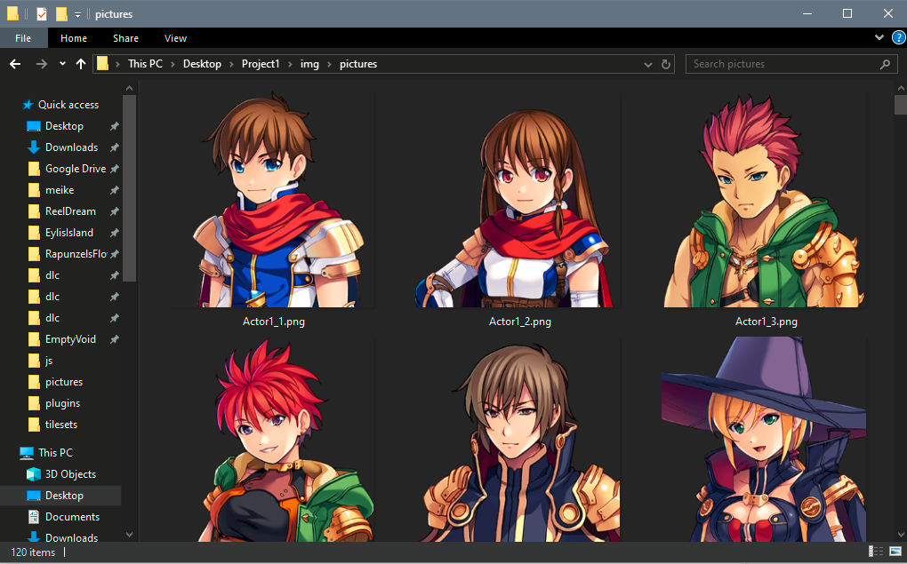Click the Actor1_2.png file name

click(x=519, y=322)
